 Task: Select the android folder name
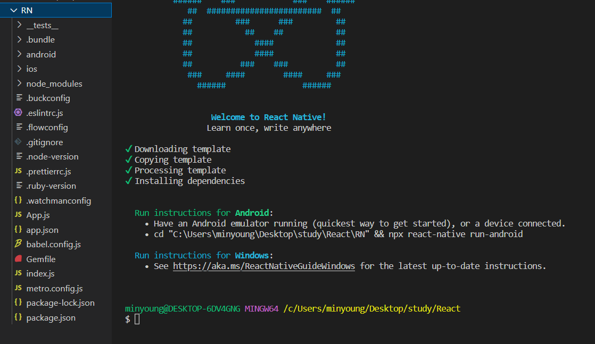point(41,54)
